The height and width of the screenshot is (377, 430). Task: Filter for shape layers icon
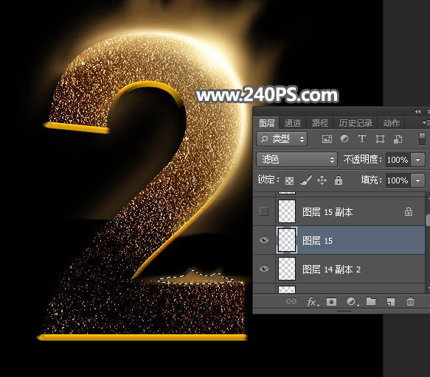(380, 139)
